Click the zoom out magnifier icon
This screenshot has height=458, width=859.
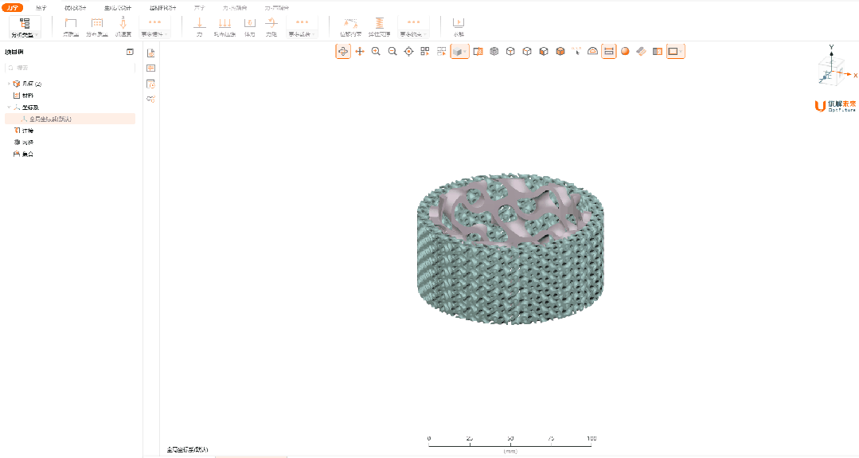392,52
